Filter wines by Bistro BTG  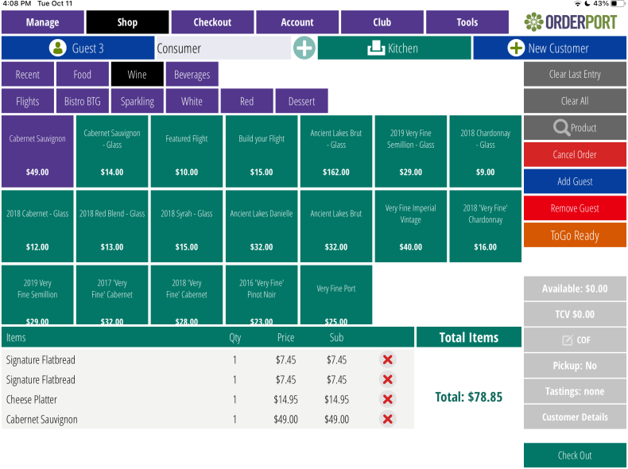pyautogui.click(x=83, y=101)
